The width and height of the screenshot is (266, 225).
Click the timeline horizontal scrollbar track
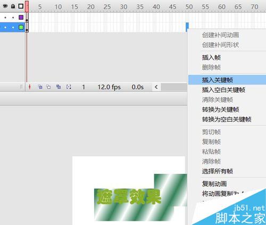174,87
